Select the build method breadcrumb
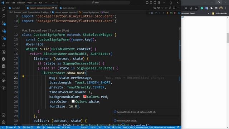The width and height of the screenshot is (229, 129). [105, 12]
